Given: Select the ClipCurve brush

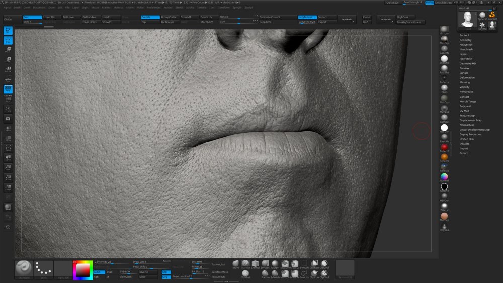Looking at the screenshot, I should (x=314, y=274).
